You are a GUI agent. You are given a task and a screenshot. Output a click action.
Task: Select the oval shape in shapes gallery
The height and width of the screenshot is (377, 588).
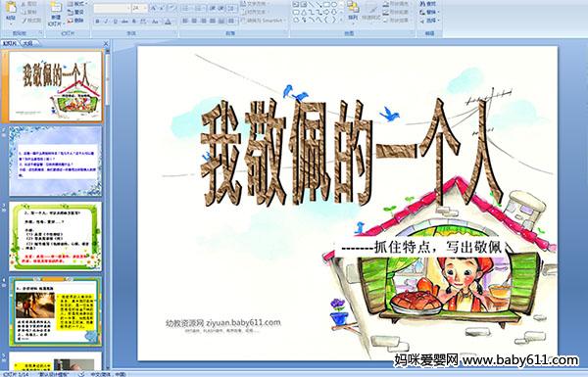(x=334, y=5)
